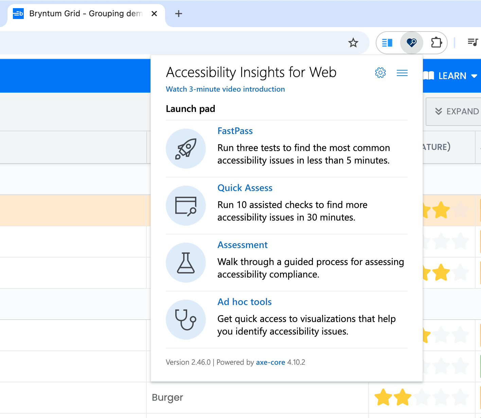Open a new browser tab

179,14
